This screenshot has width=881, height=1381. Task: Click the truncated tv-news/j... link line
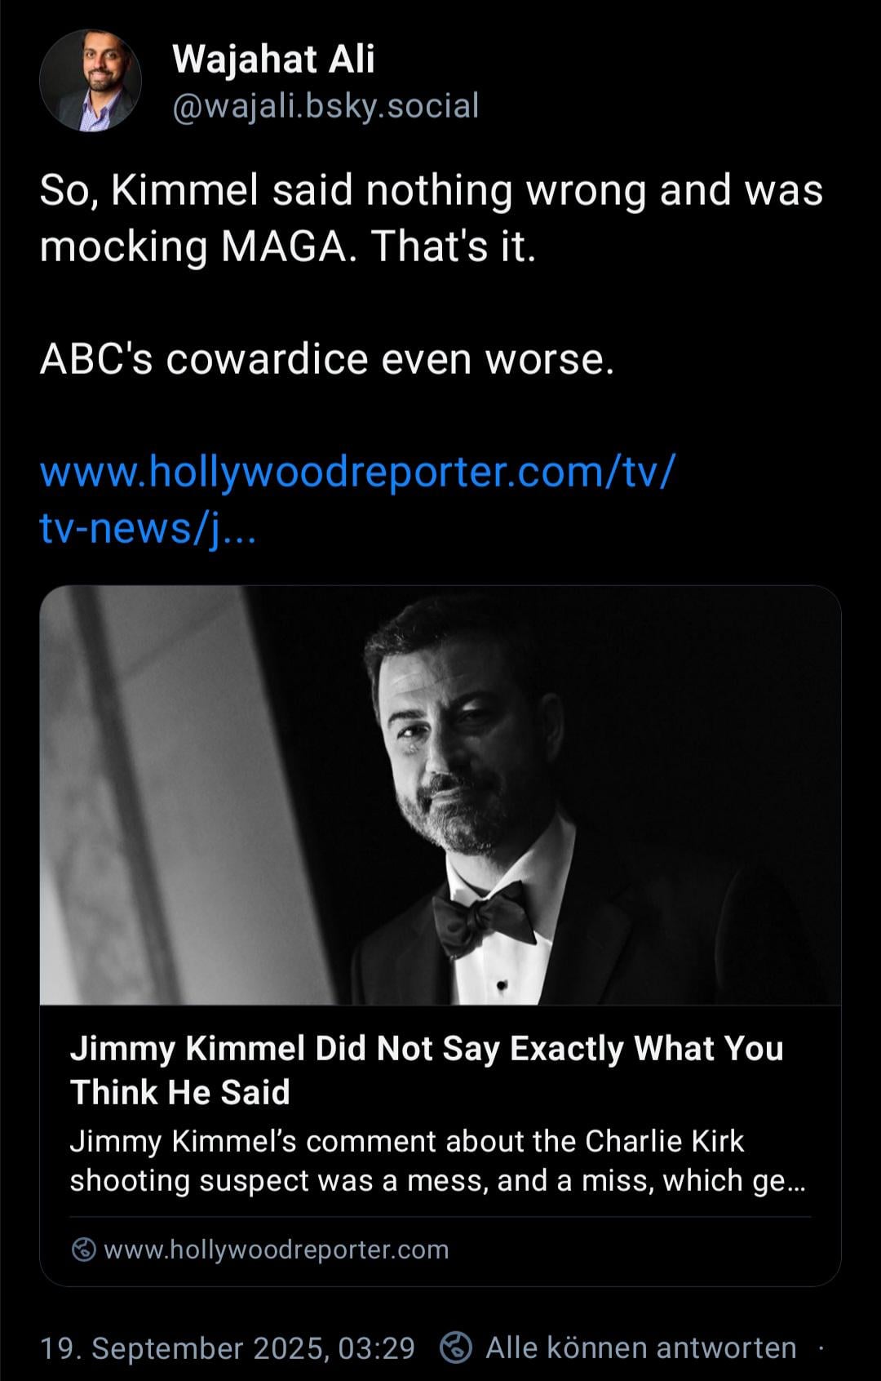[x=148, y=529]
